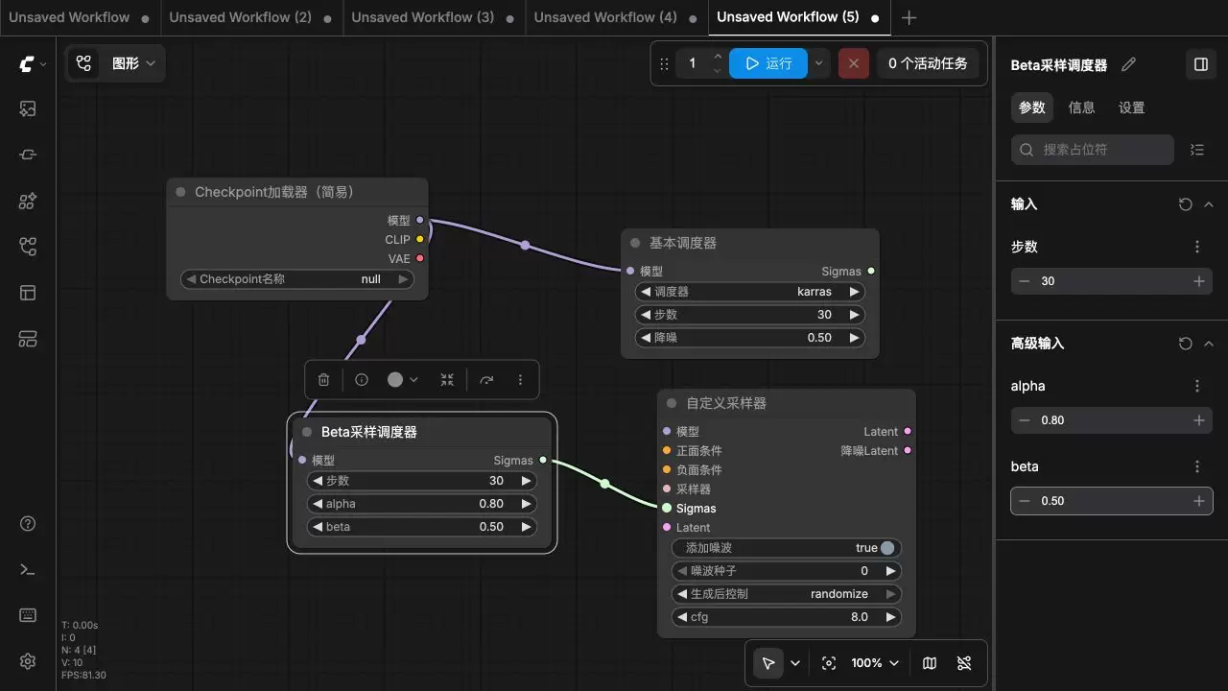Open pointer mode dropdown chevron
The image size is (1228, 691).
coord(795,663)
